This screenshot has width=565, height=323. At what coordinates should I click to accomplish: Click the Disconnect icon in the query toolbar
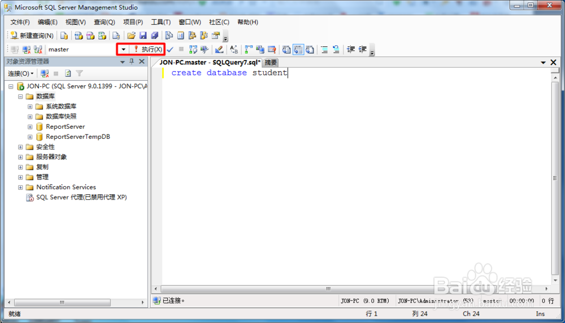27,49
